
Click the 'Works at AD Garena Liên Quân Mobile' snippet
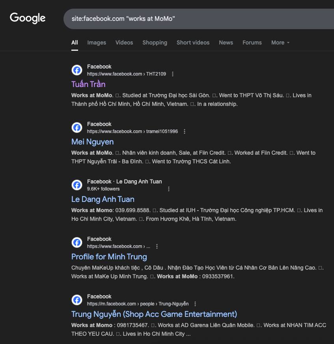click(206, 325)
